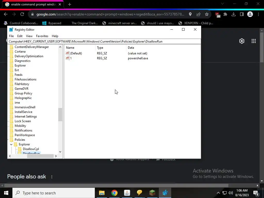264x198 pixels.
Task: Click the taskbar search box
Action: [54, 193]
